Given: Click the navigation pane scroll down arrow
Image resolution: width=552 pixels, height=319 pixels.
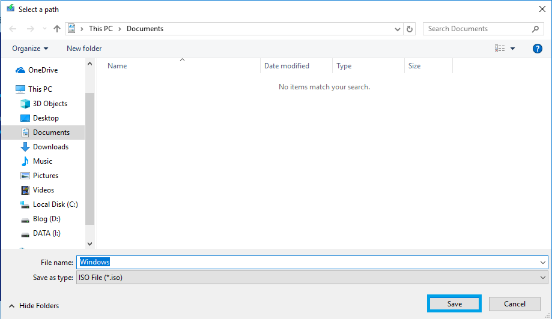Looking at the screenshot, I should coord(89,244).
